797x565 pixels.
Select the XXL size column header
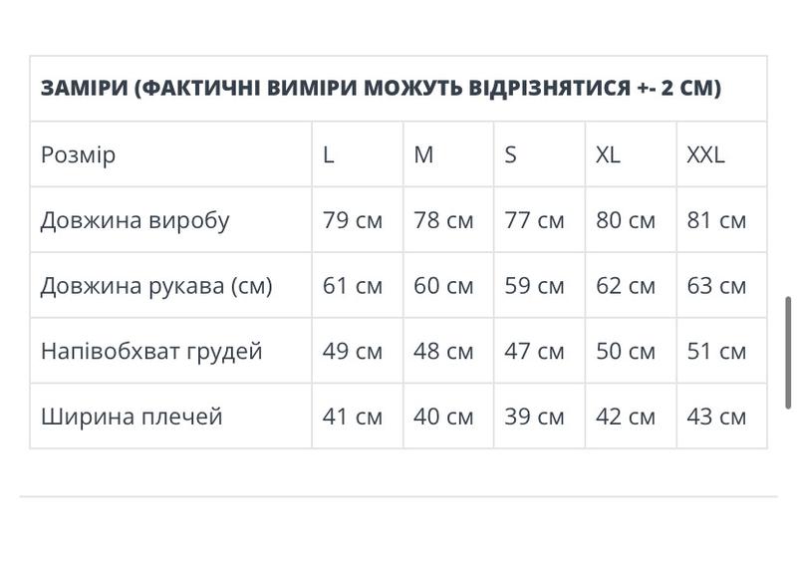[706, 154]
